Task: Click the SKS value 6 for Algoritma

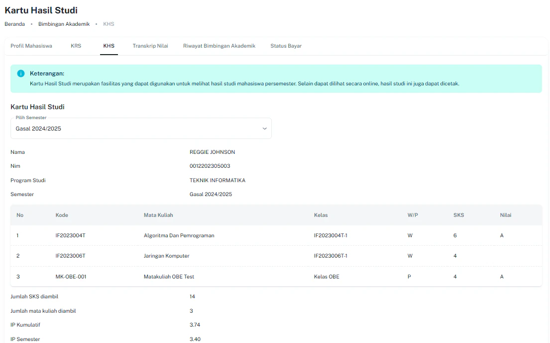Action: click(x=455, y=235)
